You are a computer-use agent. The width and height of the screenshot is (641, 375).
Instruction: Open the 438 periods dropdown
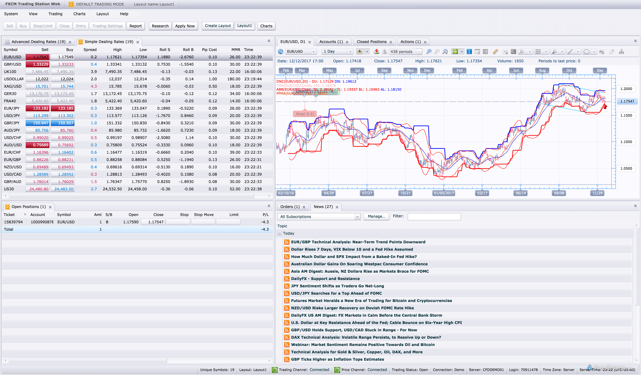419,52
